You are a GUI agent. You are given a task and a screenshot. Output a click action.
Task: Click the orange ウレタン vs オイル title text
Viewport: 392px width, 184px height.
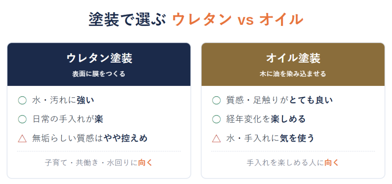(x=237, y=19)
